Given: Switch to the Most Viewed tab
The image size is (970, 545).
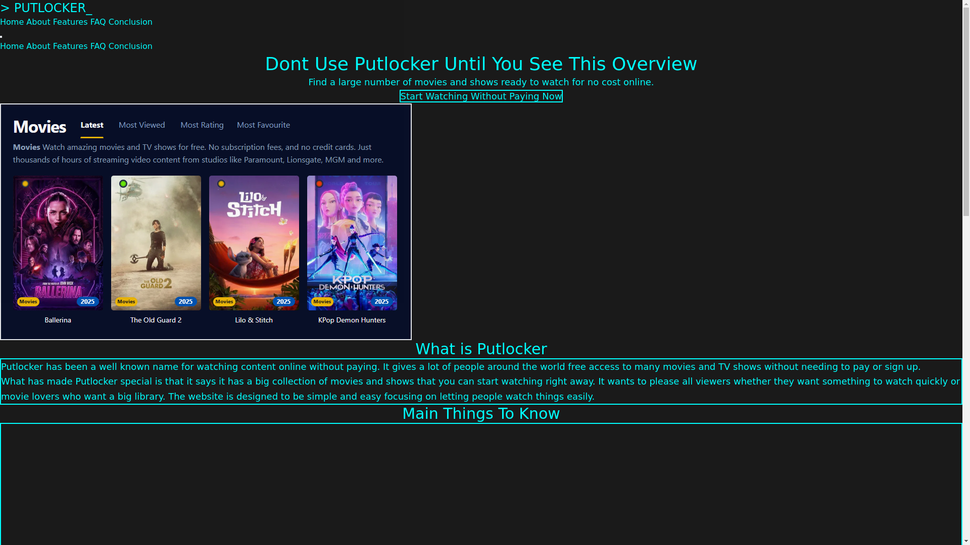Looking at the screenshot, I should coord(142,125).
